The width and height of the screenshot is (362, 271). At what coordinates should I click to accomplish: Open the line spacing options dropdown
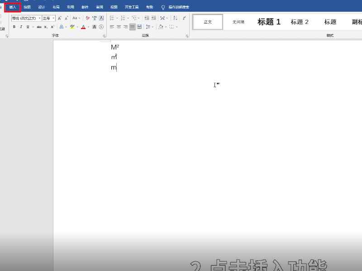pos(152,26)
